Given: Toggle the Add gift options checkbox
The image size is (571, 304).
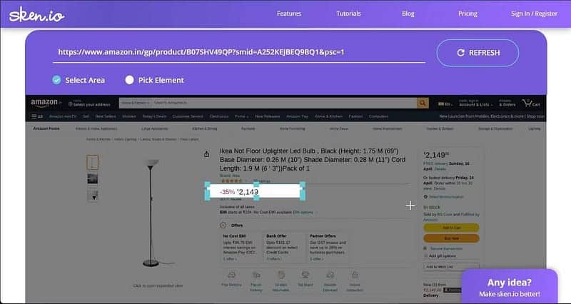Looking at the screenshot, I should [x=425, y=256].
